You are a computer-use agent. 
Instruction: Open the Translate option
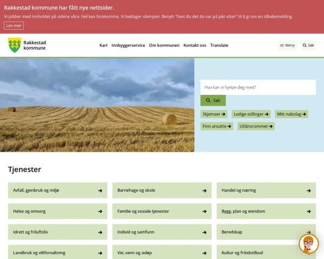(219, 45)
